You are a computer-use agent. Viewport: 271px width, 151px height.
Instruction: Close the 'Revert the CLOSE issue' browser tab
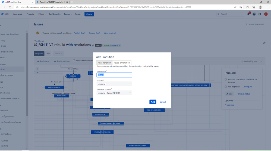click(67, 2)
